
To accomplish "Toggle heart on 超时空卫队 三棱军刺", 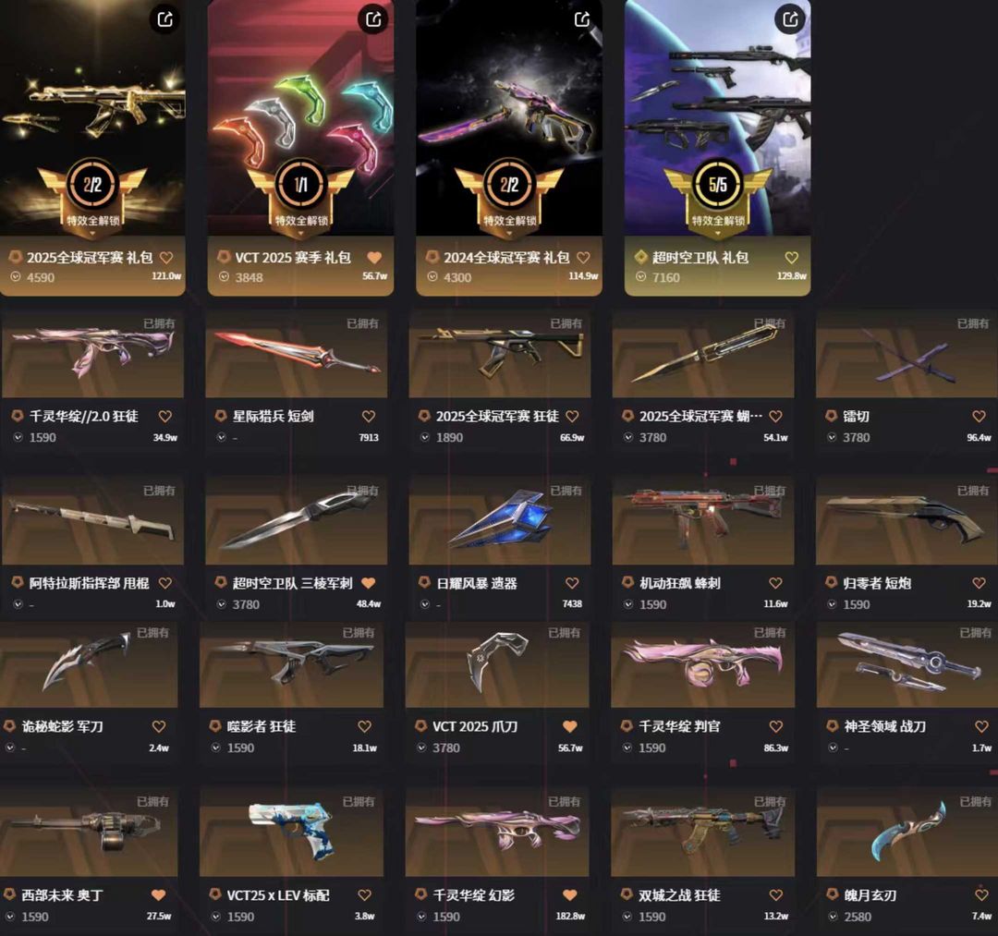I will point(368,583).
